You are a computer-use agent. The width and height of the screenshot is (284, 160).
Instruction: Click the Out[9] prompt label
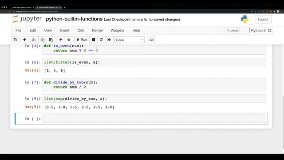33,107
